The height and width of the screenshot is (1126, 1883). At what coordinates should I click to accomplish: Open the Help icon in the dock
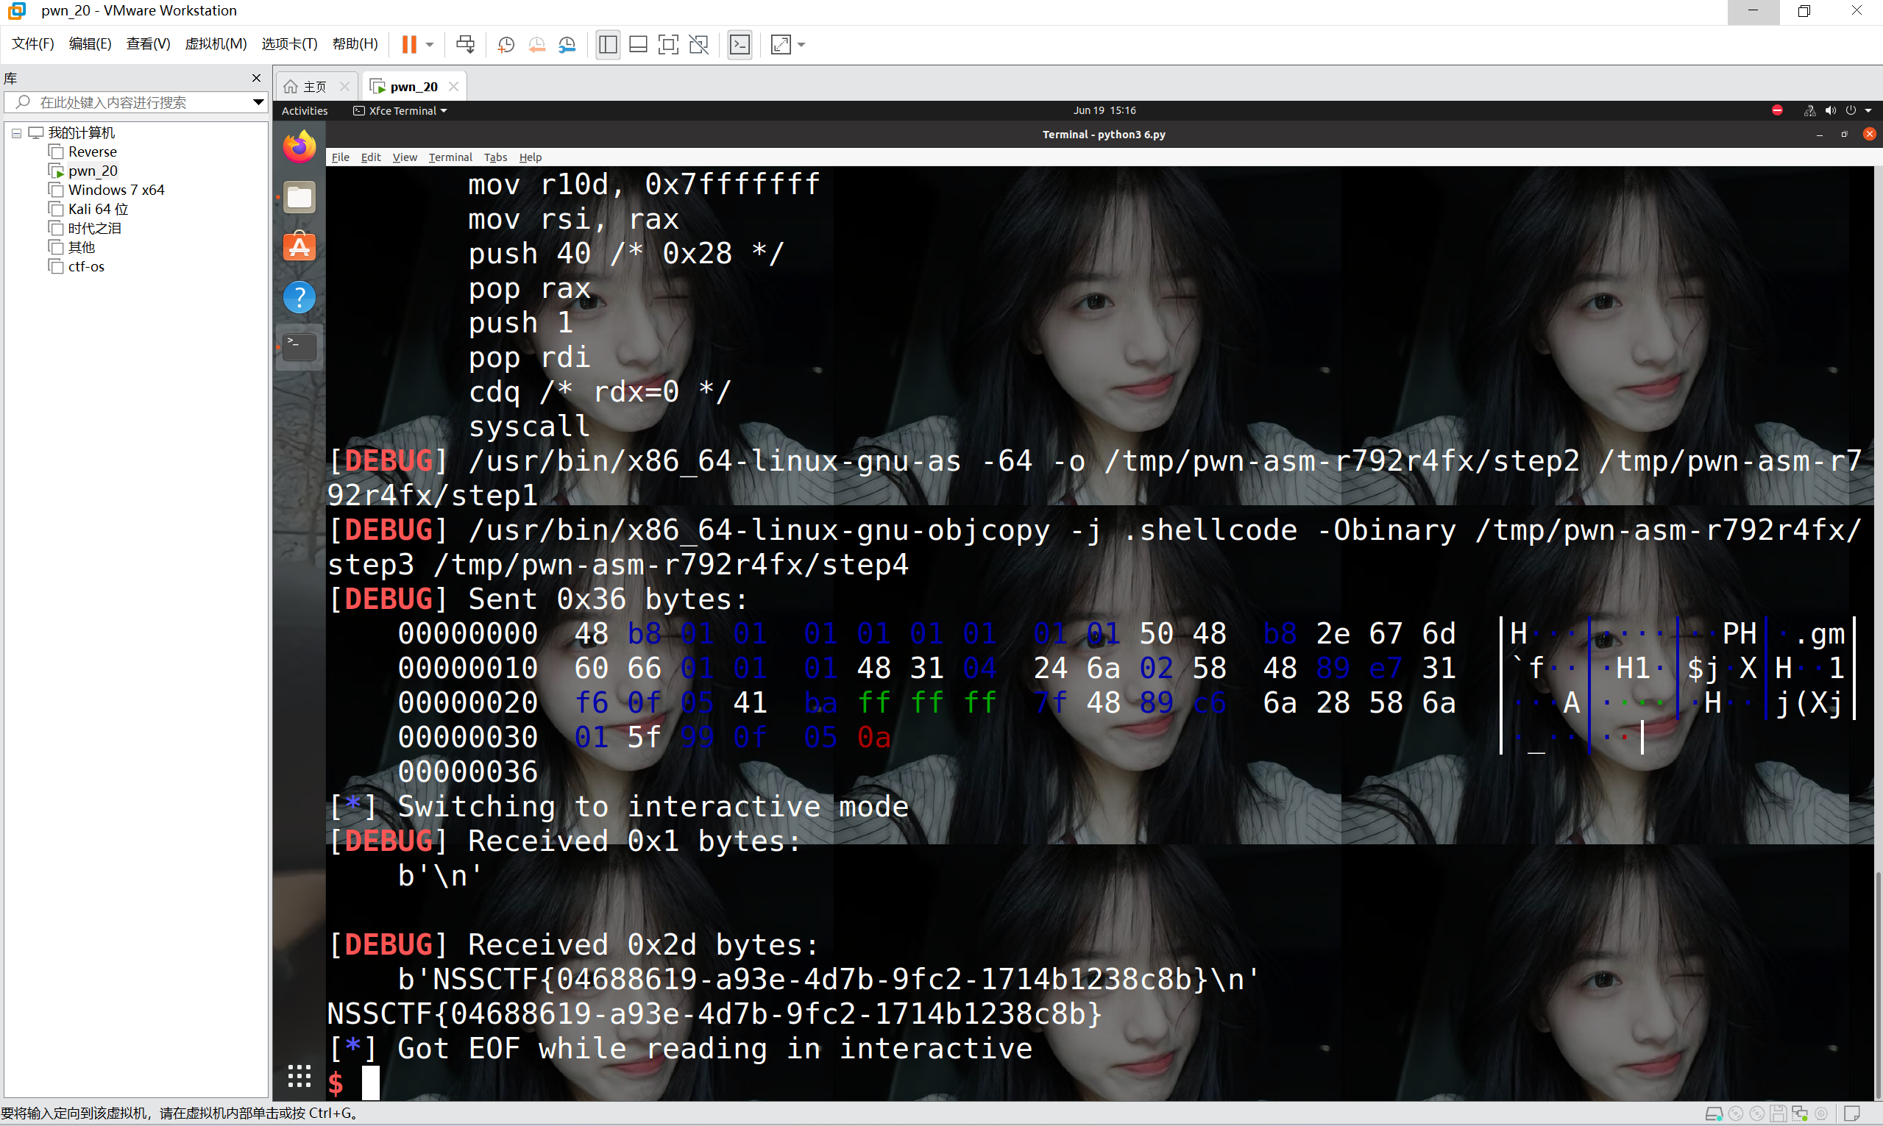pyautogui.click(x=299, y=296)
